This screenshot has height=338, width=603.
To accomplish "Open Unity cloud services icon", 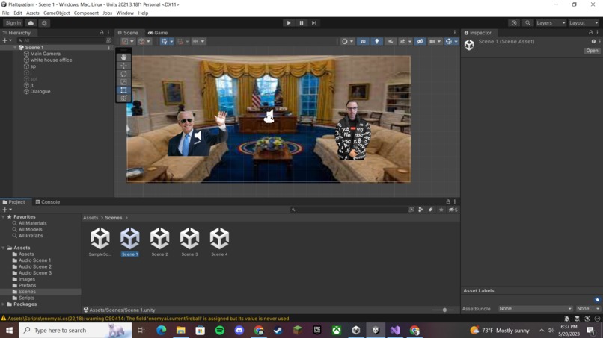I will click(x=31, y=23).
